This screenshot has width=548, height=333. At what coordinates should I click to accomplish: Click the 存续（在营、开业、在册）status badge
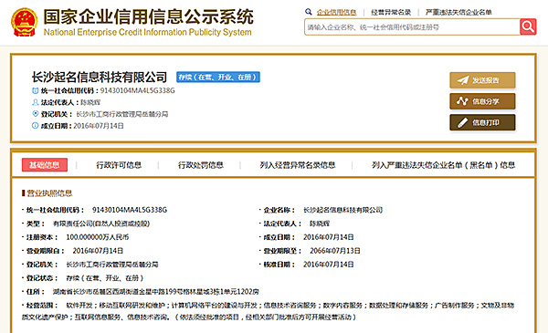218,78
